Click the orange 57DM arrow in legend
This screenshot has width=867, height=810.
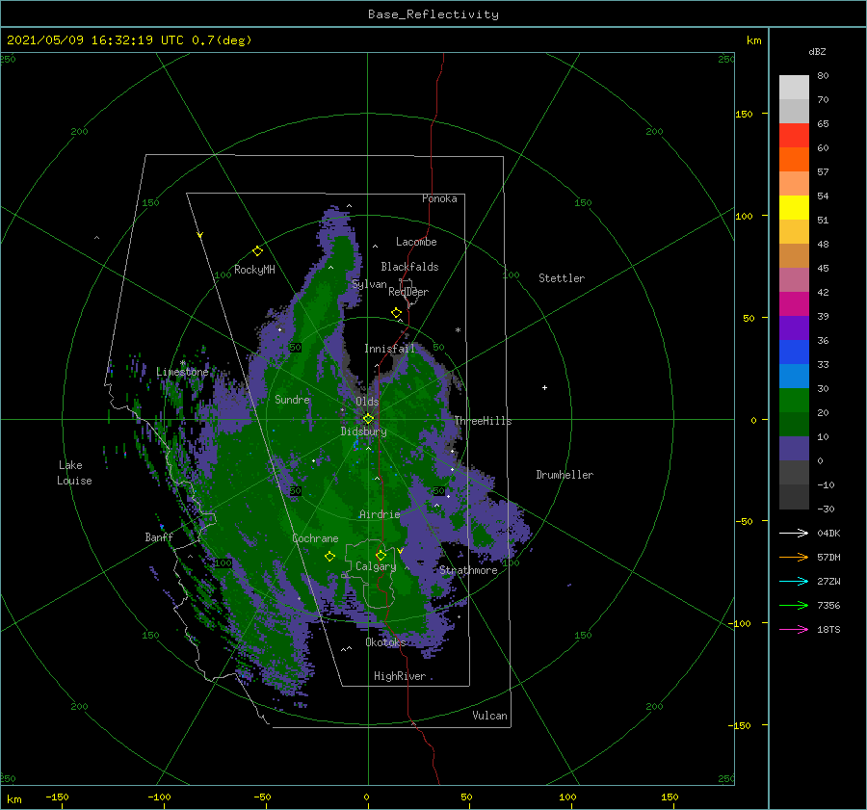(794, 558)
